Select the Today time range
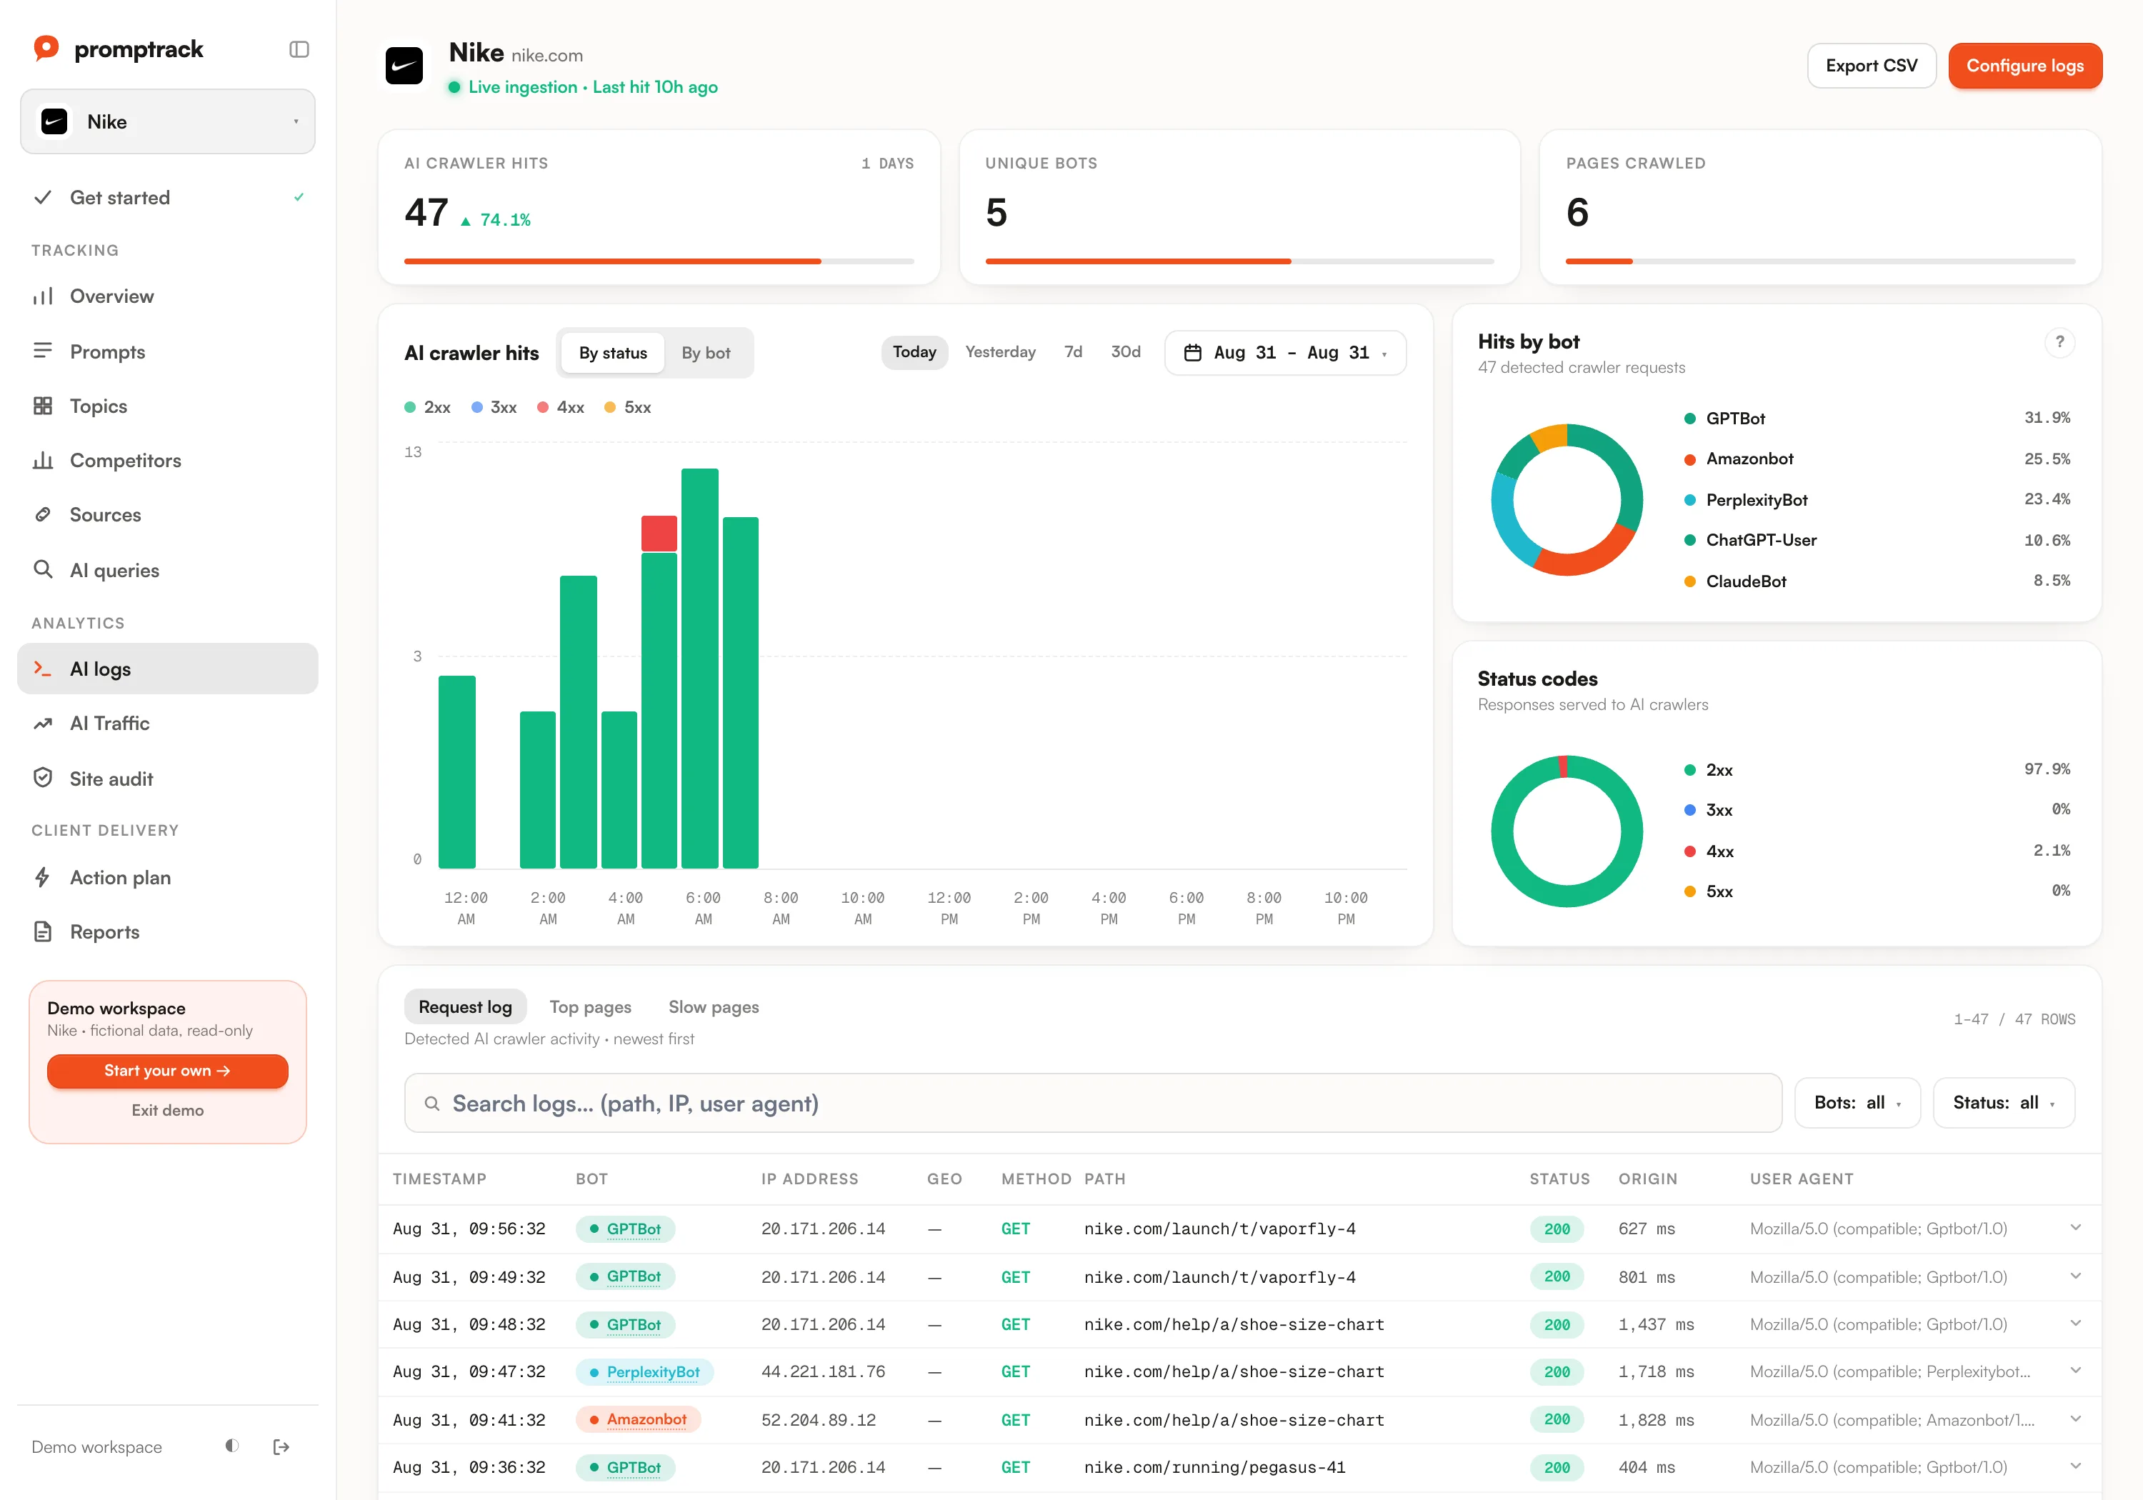This screenshot has height=1500, width=2143. click(914, 352)
